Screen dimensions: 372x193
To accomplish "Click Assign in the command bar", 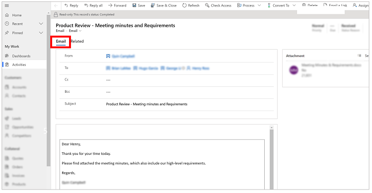I will 361,5.
